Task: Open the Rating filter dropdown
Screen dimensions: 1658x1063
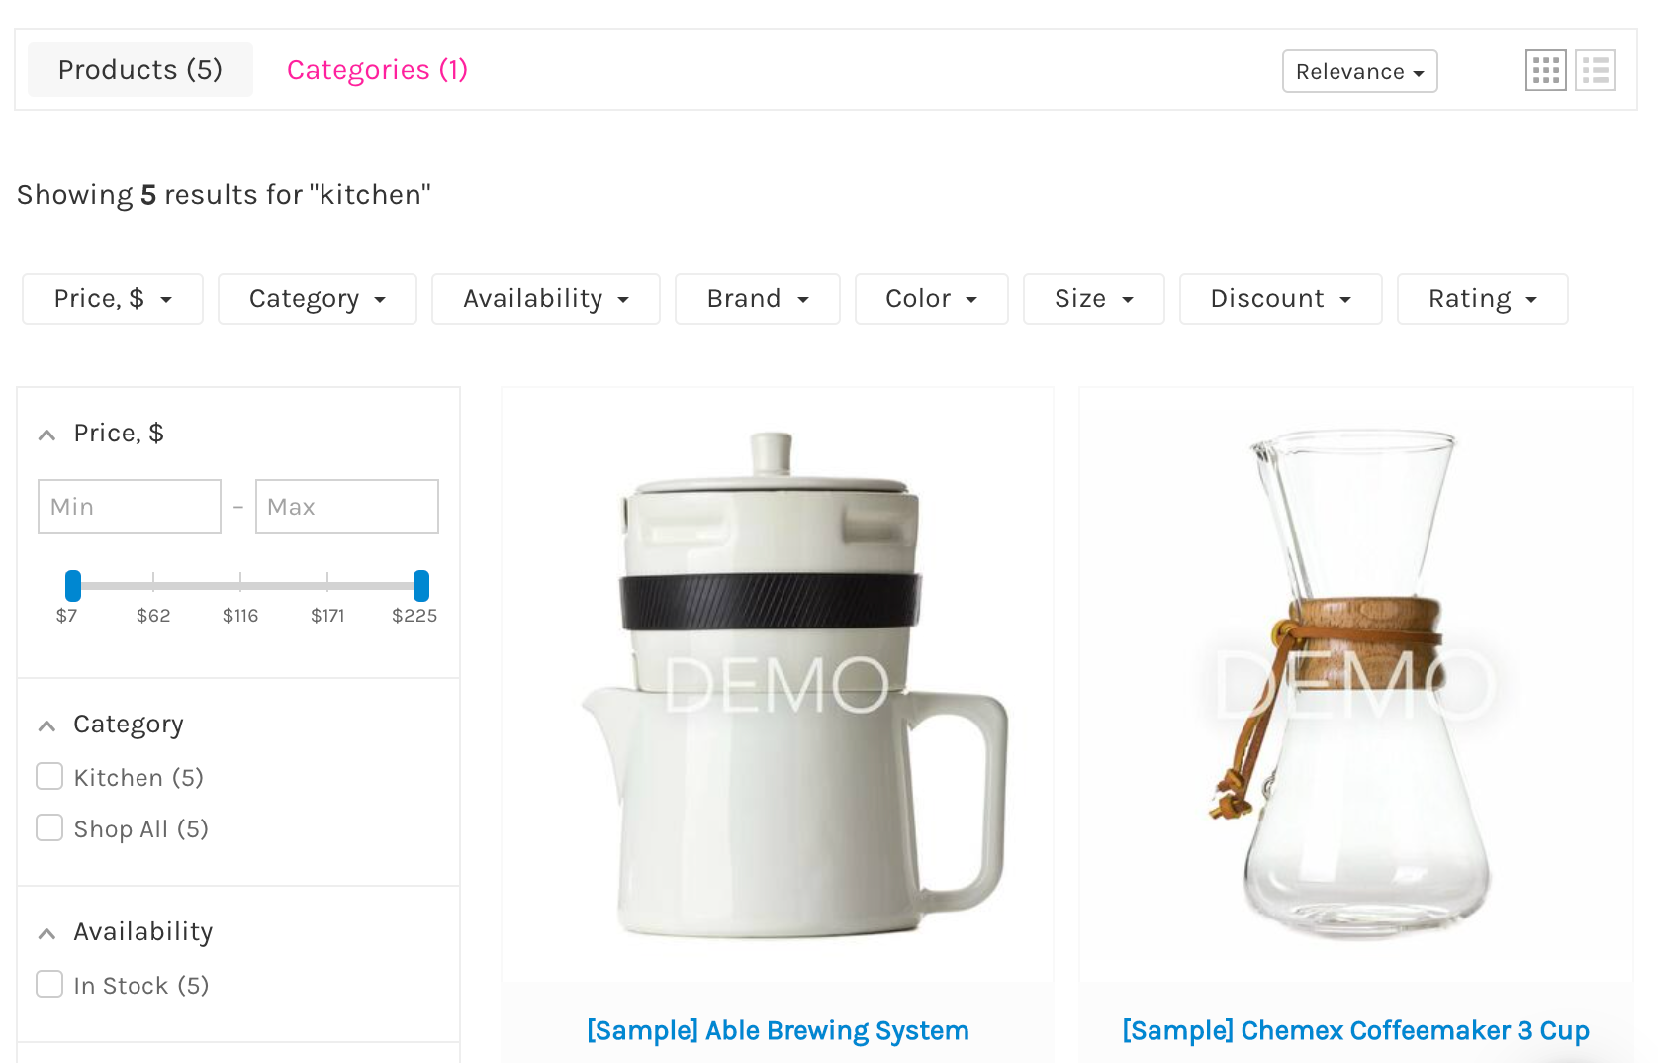Action: pos(1482,299)
